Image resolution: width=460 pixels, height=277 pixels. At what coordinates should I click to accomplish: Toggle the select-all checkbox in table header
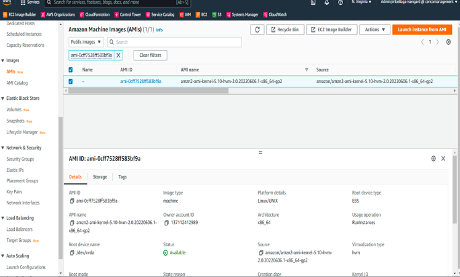point(70,70)
